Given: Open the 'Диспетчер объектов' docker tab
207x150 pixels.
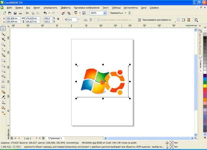Looking at the screenshot, I should coord(200,42).
